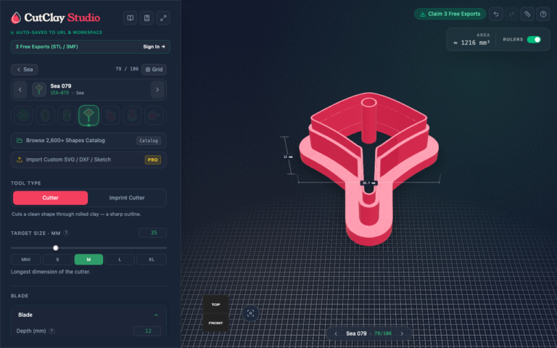This screenshot has height=348, width=557.
Task: Collapse the Blade section chevron
Action: [156, 315]
